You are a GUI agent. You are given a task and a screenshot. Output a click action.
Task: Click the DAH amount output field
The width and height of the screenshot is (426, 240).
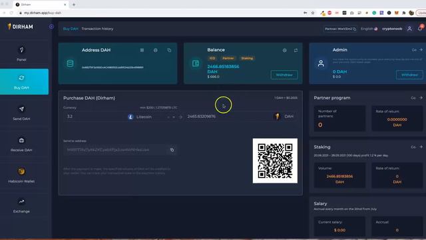pos(228,117)
